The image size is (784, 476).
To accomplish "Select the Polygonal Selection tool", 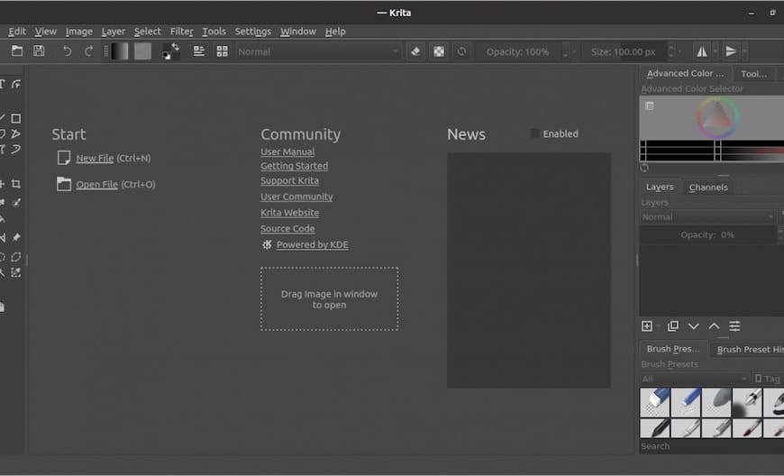I will point(16,257).
